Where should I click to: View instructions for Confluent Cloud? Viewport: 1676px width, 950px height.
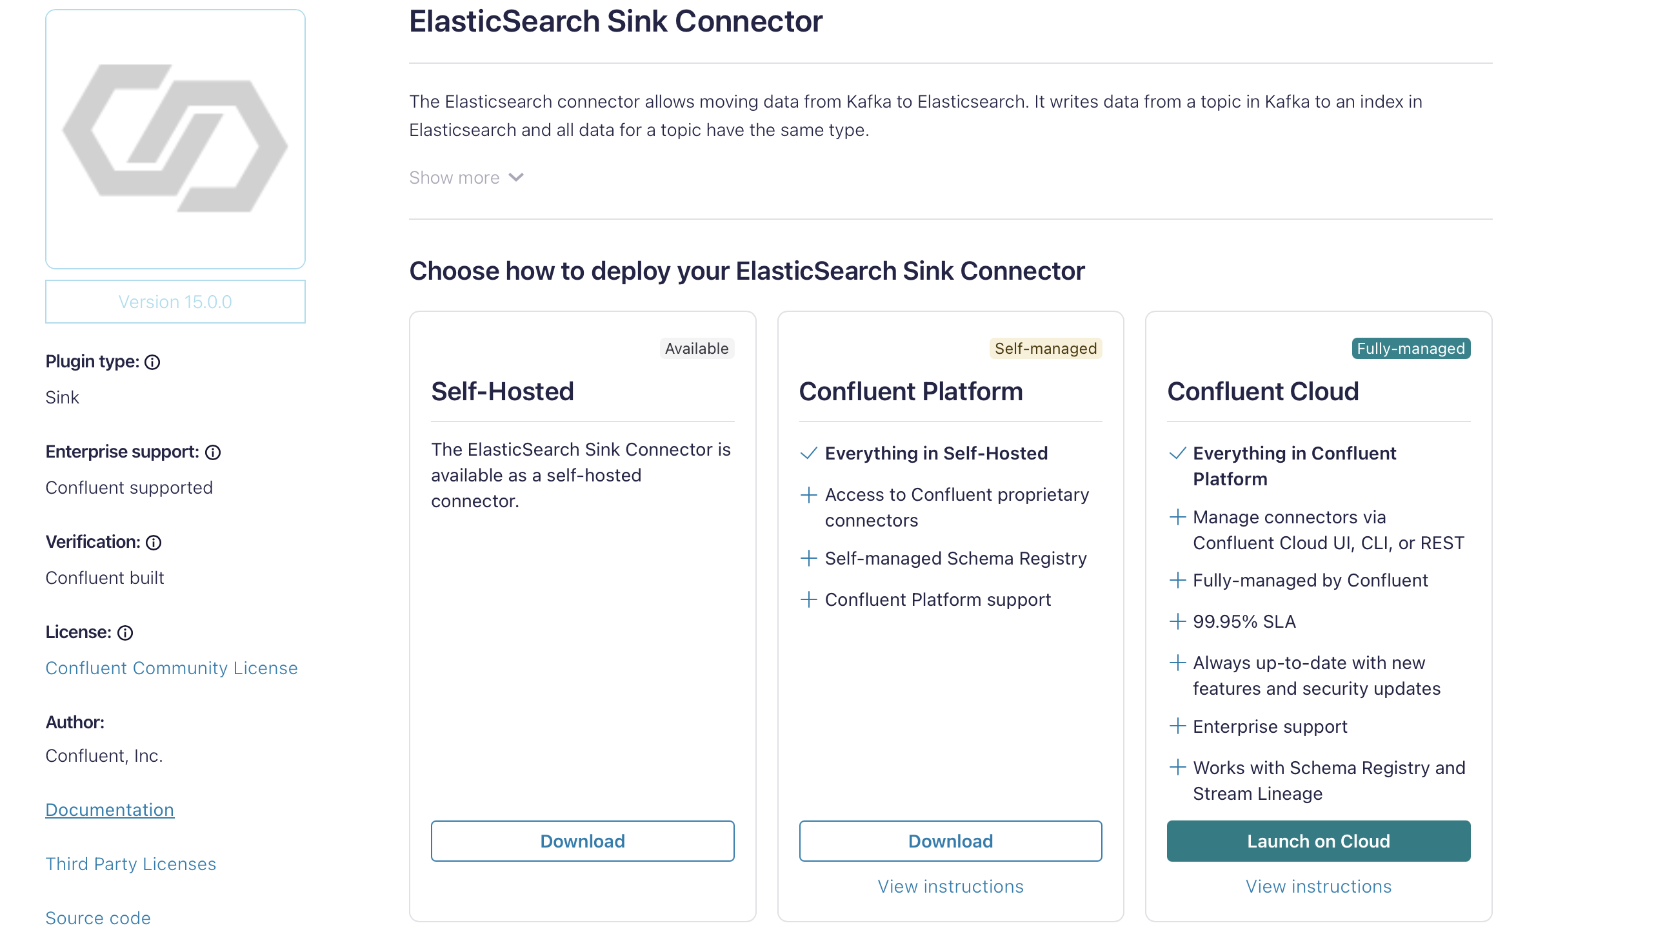(1317, 886)
